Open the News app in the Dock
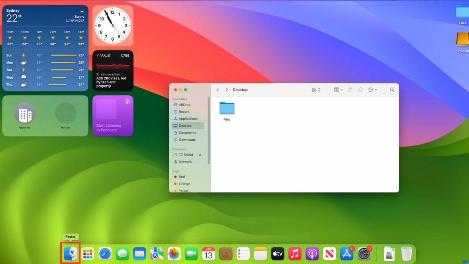The width and height of the screenshot is (469, 264). [329, 253]
